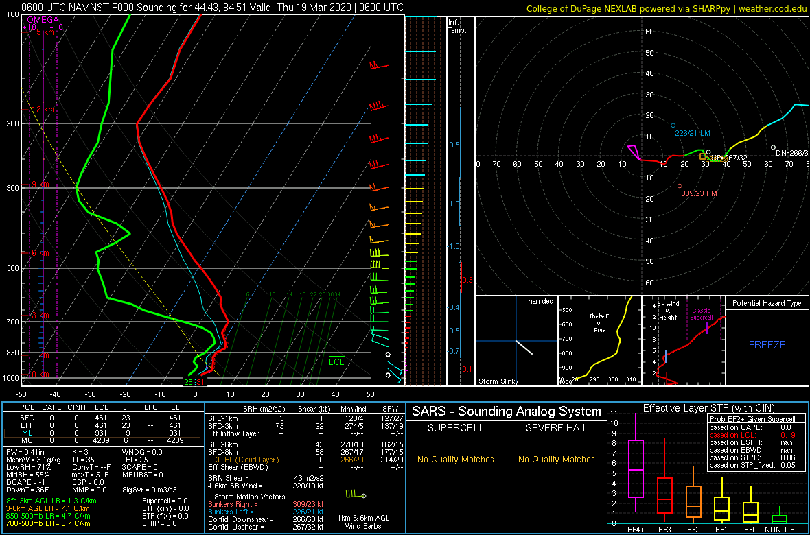The height and width of the screenshot is (535, 810).
Task: Click the Effective Layer STP (with CIN) title
Action: click(708, 408)
